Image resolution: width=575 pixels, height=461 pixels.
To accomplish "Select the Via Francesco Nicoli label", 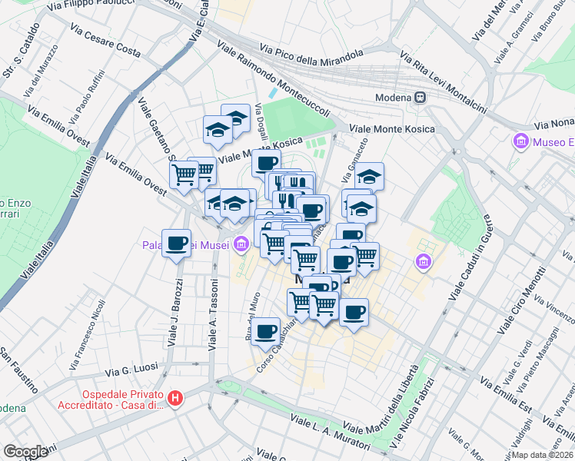I will coord(88,335).
